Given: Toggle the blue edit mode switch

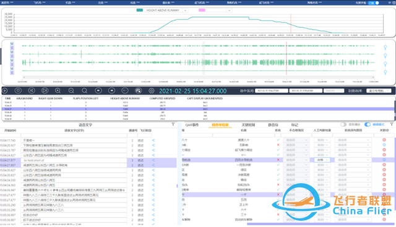Looking at the screenshot, I should click(368, 124).
